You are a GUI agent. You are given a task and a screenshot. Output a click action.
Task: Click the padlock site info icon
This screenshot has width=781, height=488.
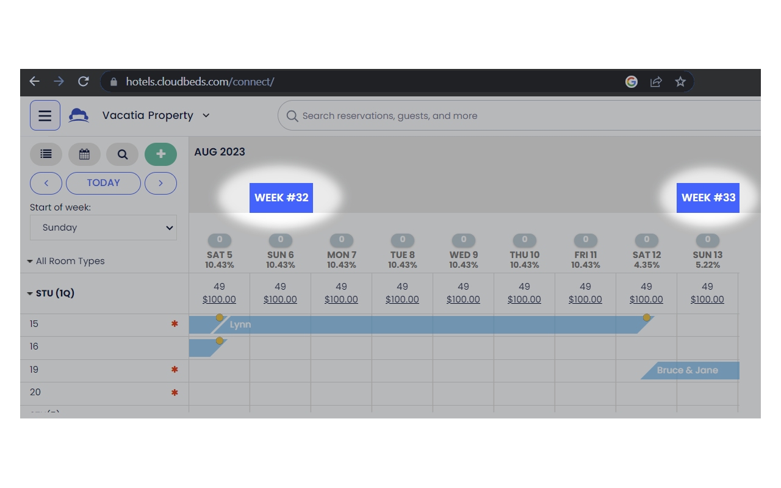(x=113, y=82)
